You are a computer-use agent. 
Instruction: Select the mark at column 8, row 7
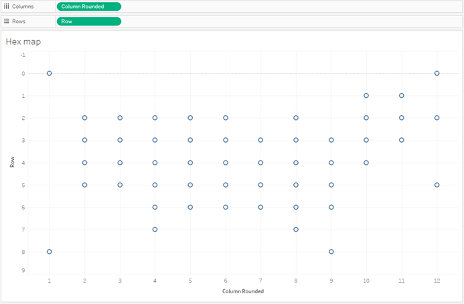point(296,230)
